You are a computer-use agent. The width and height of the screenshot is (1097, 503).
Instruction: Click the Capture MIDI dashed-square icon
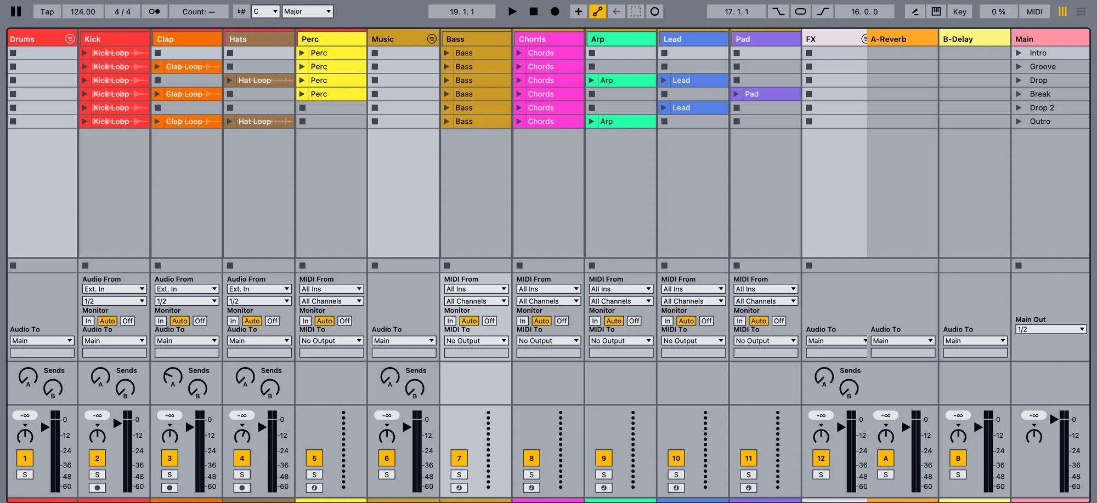(x=636, y=12)
